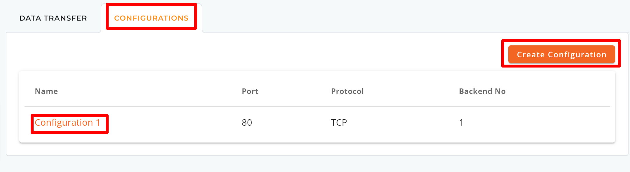Click the Backend No column header
The height and width of the screenshot is (172, 630).
coord(482,91)
